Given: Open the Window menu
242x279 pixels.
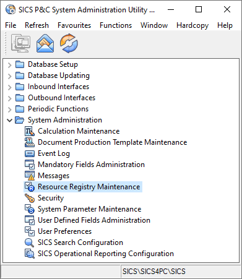Looking at the screenshot, I should [x=154, y=25].
